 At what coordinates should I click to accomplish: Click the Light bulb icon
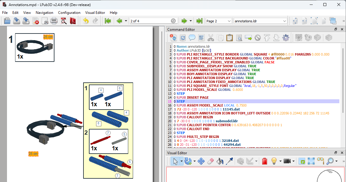pos(274,161)
